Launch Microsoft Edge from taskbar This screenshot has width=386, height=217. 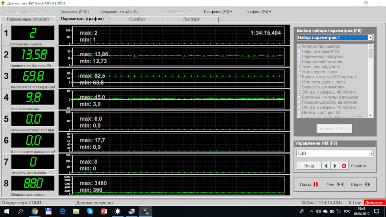pos(63,211)
